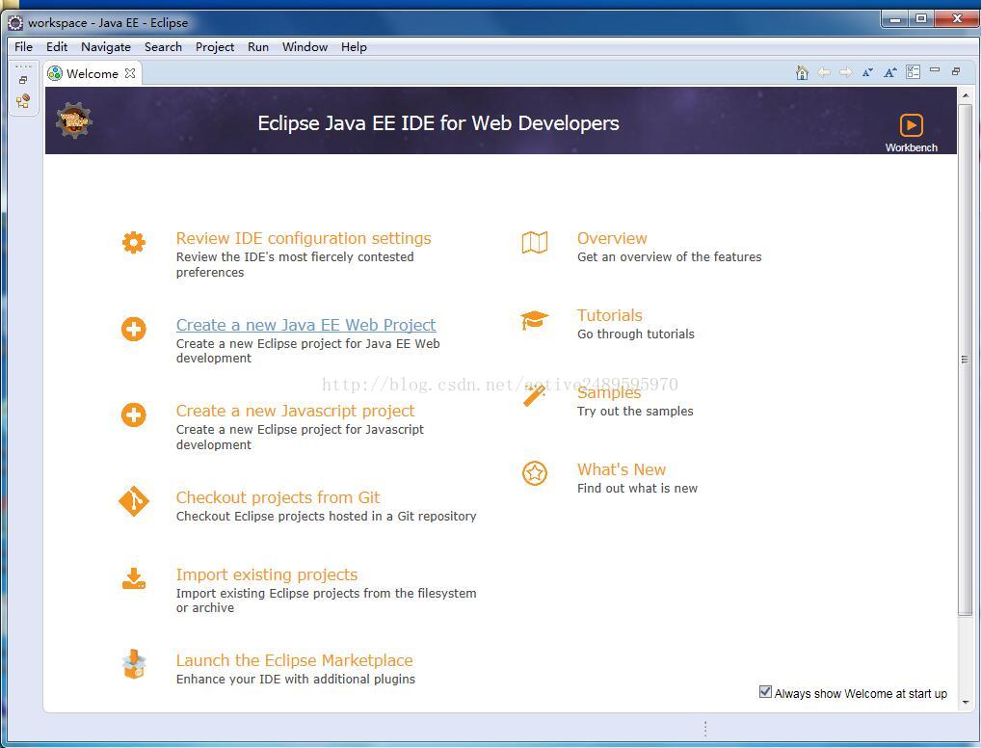Click the window title 'workspace - Java EE - Eclipse'
Screen dimensions: 981x748
coord(108,22)
